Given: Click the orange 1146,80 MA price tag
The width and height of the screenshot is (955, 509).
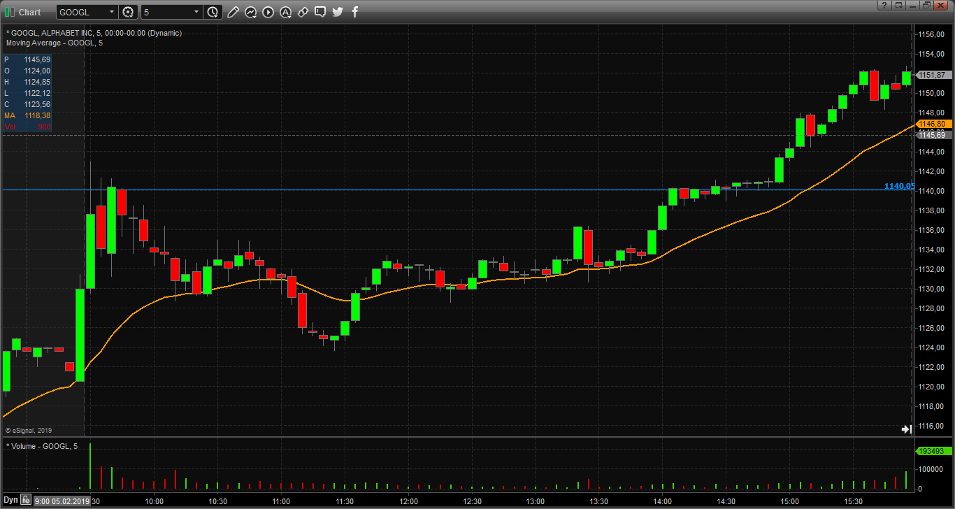Looking at the screenshot, I should pyautogui.click(x=933, y=124).
